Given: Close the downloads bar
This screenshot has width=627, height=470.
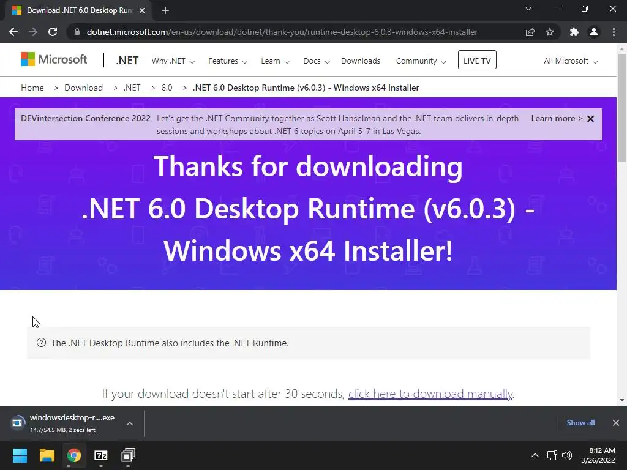Looking at the screenshot, I should click(x=616, y=423).
